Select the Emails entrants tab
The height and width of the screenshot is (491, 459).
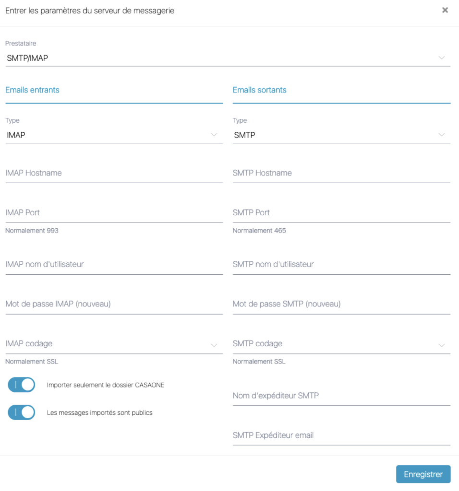point(33,90)
